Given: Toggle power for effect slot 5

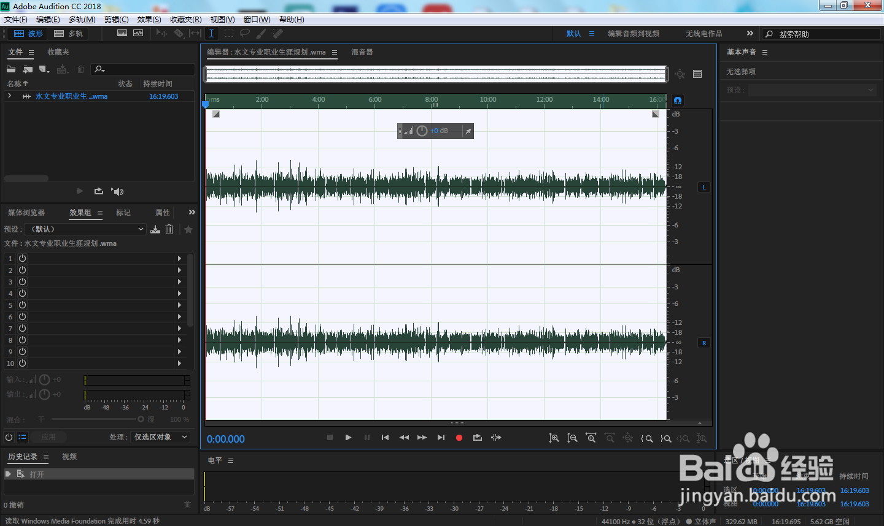Looking at the screenshot, I should pyautogui.click(x=22, y=305).
